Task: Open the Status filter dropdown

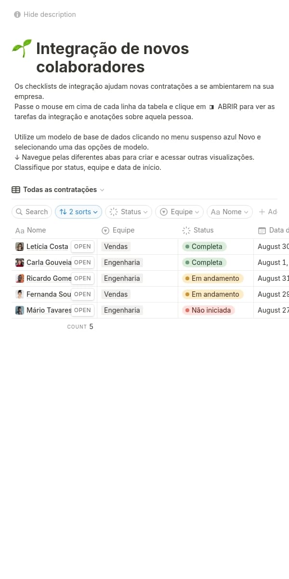Action: [129, 212]
